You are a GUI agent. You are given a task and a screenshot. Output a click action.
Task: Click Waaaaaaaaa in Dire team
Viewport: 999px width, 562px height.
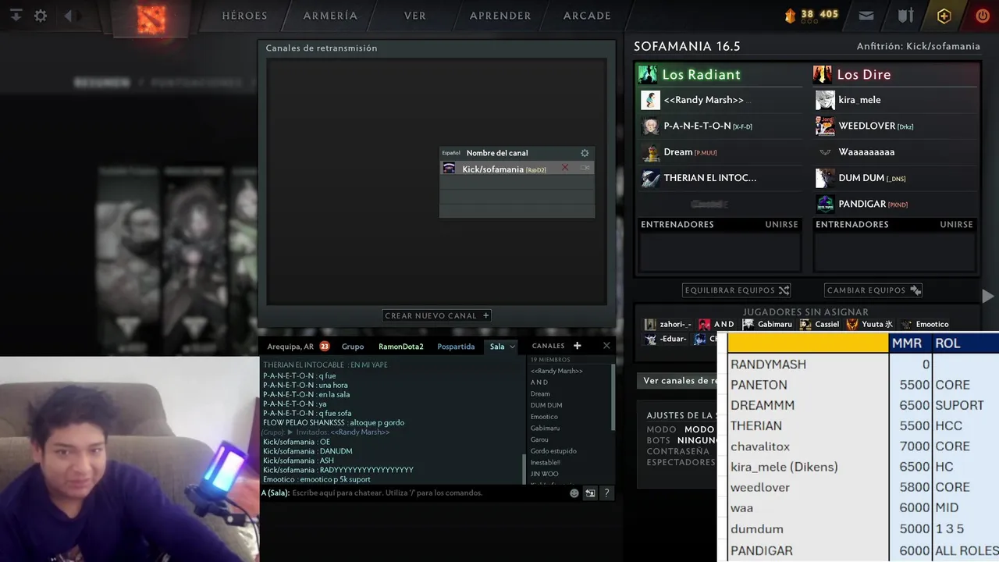(x=866, y=152)
